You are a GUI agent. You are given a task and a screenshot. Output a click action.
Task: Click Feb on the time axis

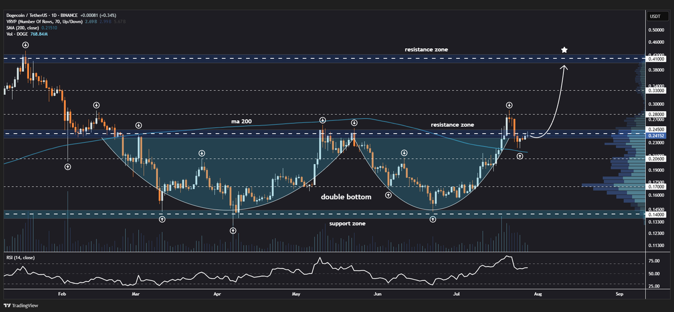(x=62, y=293)
